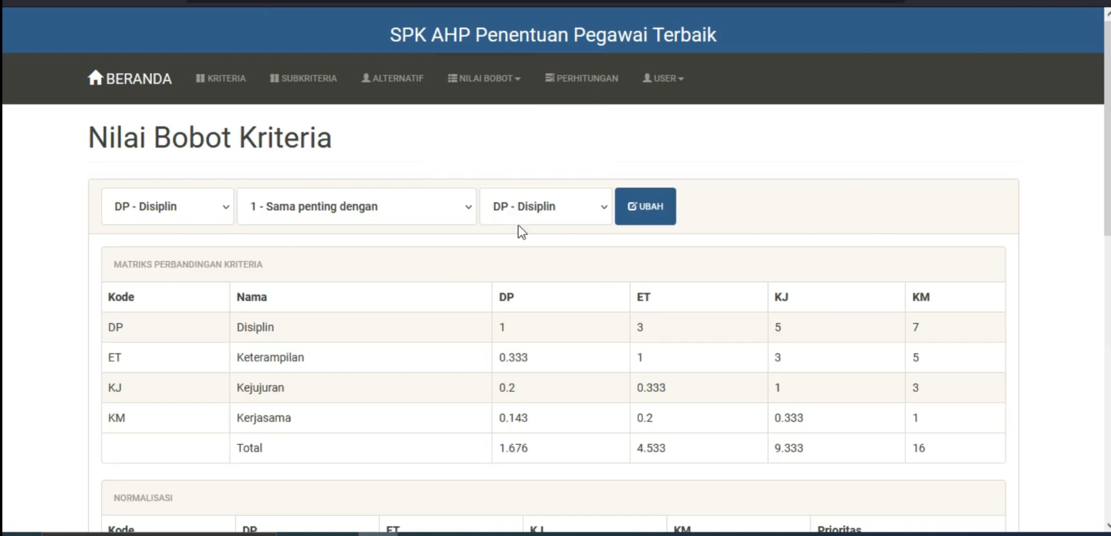Click the User person icon
Viewport: 1111px width, 536px height.
(647, 78)
